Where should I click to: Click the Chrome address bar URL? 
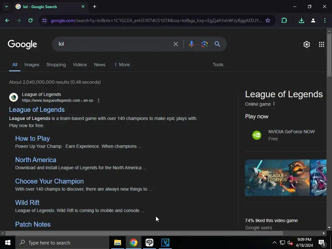click(x=156, y=20)
